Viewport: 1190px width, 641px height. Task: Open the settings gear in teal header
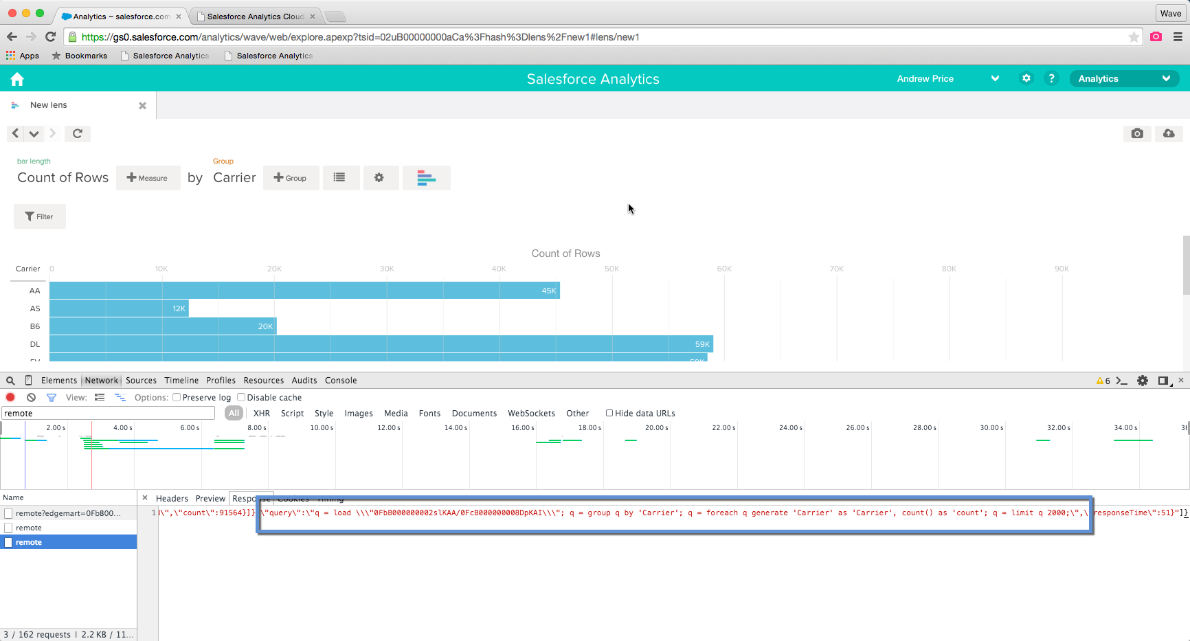point(1026,78)
